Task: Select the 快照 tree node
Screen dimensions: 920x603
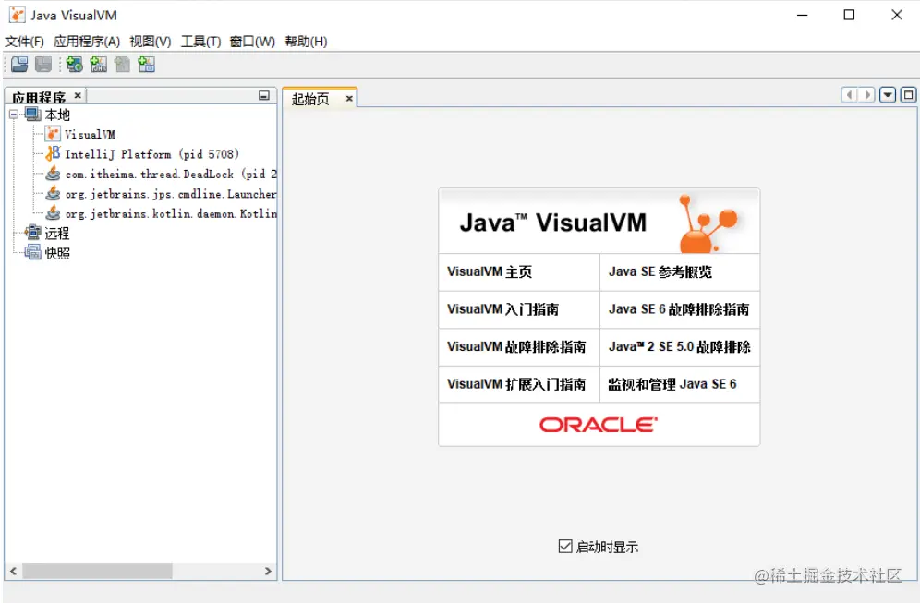Action: click(57, 253)
